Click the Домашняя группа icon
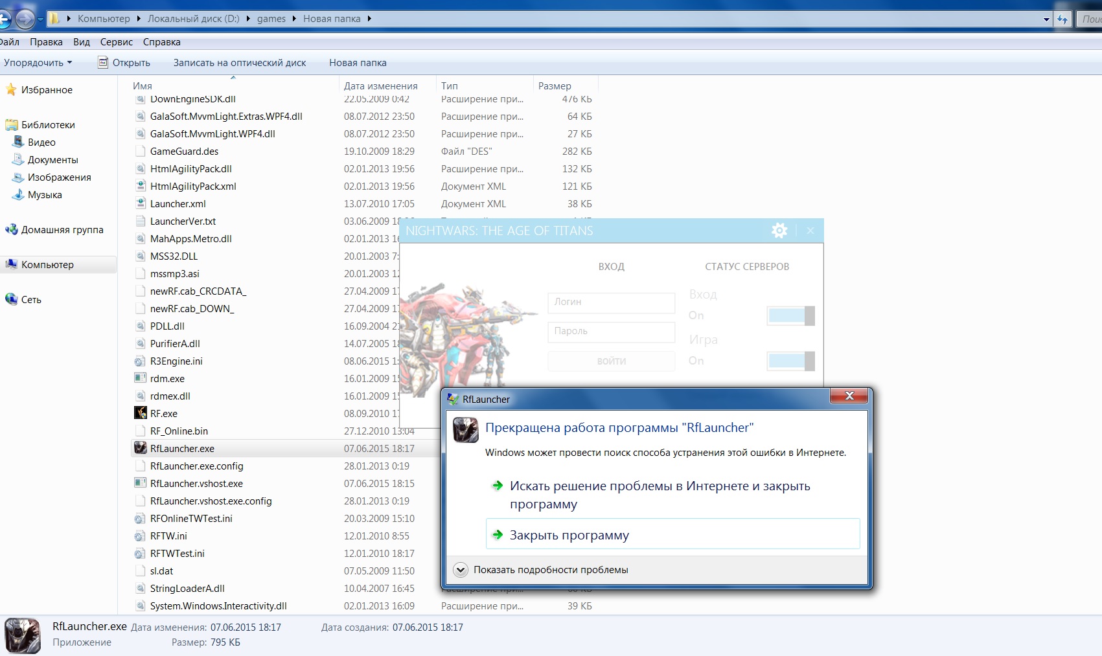This screenshot has width=1102, height=656. coord(11,229)
